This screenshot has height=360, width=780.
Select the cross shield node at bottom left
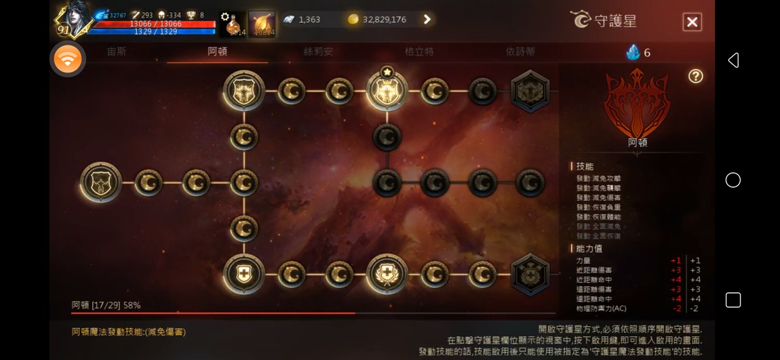243,274
